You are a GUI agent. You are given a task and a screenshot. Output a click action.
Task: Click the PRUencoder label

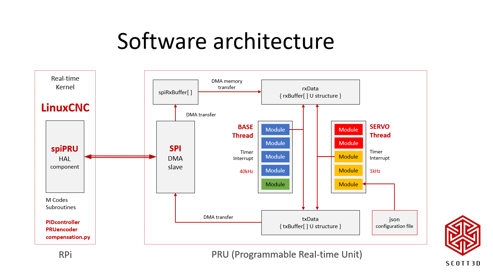62,230
